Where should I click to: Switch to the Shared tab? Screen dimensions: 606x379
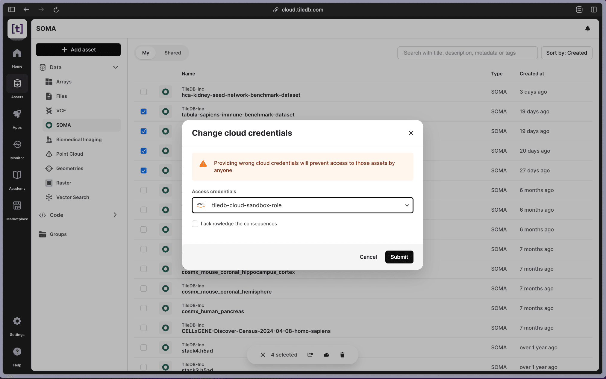[172, 53]
